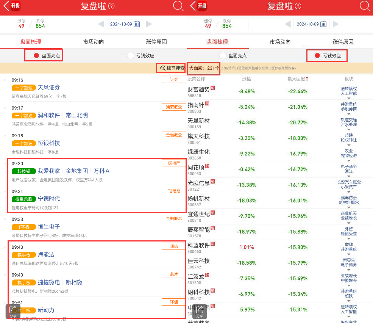The width and height of the screenshot is (373, 323).
Task: Open the search magnifier in the right panel
Action: point(365,6)
